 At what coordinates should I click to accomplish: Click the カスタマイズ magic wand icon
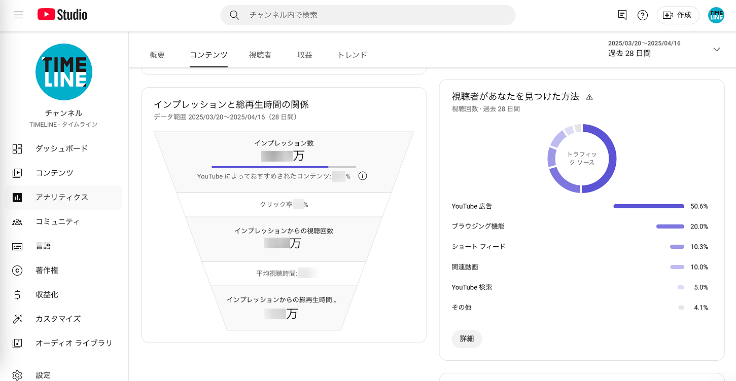pos(17,319)
